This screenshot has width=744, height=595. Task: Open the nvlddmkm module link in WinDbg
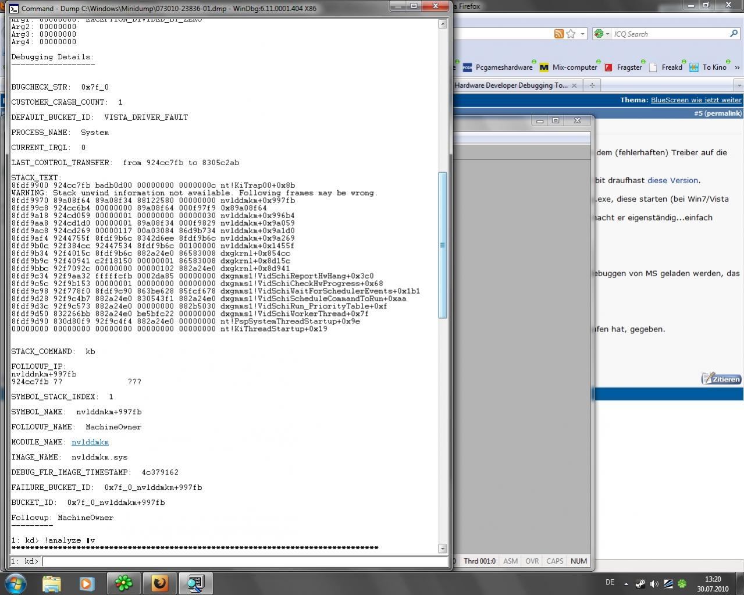point(90,442)
